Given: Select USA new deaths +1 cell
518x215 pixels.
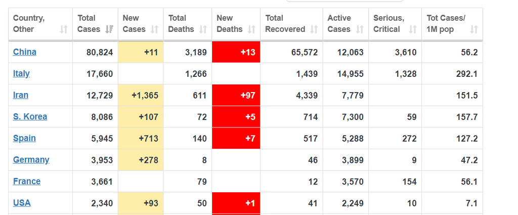Looking at the screenshot, I should pos(236,203).
